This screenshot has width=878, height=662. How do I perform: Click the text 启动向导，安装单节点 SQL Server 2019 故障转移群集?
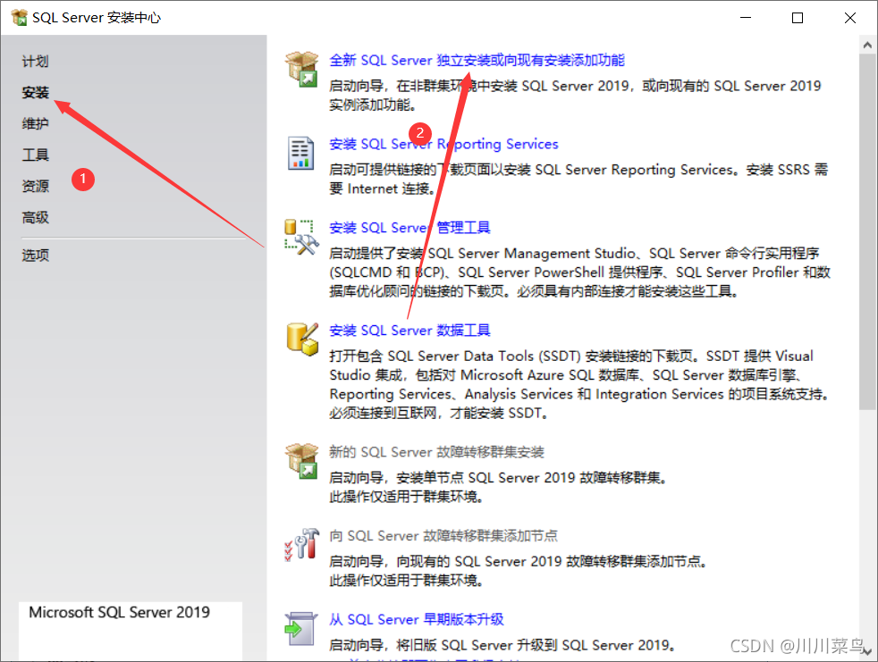coord(497,477)
